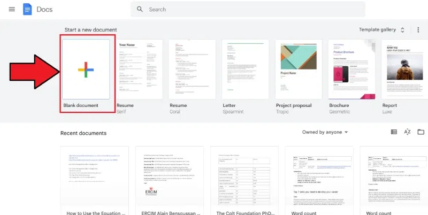Screen dimensions: 428x215
Task: Open the three-dot more options menu
Action: pos(418,30)
